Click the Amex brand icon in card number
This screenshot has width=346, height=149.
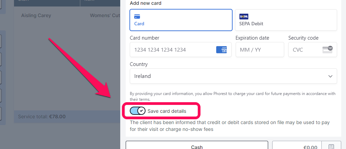[x=221, y=50]
